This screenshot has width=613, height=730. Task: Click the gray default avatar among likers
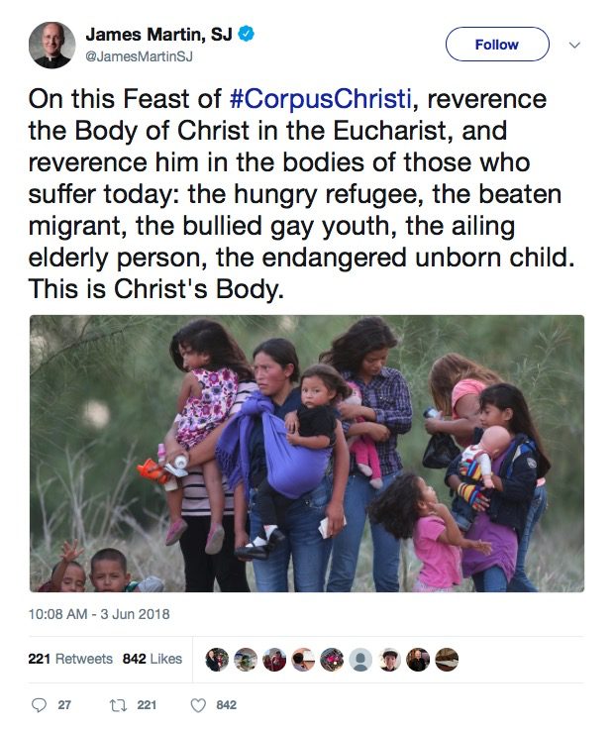coord(361,660)
